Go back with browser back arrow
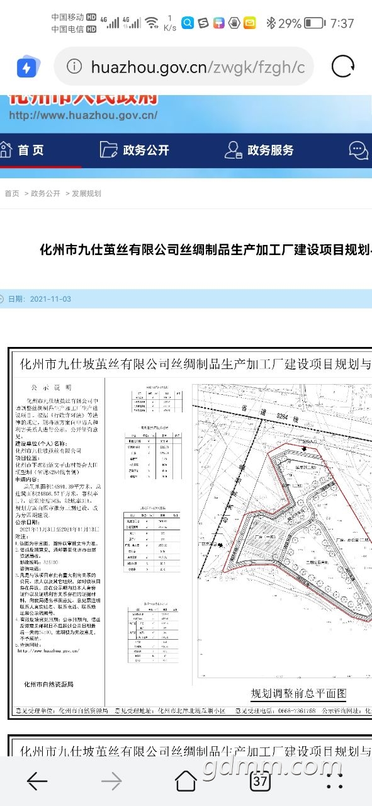This screenshot has width=372, height=806. (37, 781)
